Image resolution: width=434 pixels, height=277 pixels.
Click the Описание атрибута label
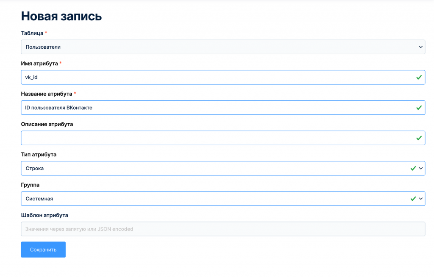click(x=47, y=124)
